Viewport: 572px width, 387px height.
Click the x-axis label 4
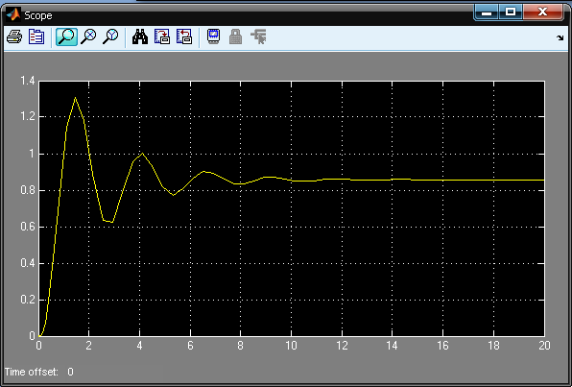coord(140,346)
